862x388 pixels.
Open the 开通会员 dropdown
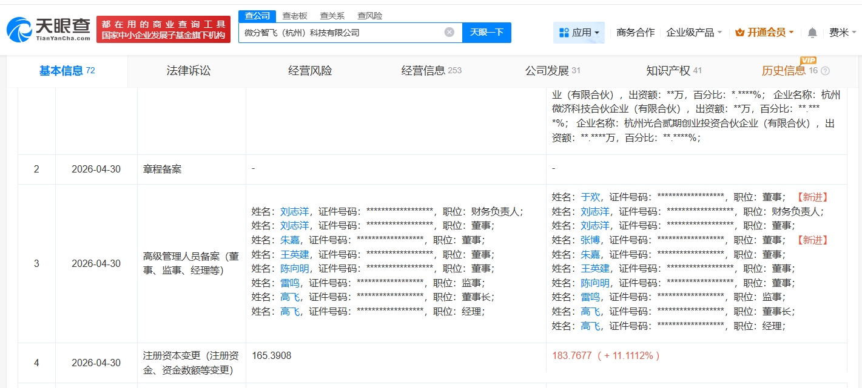(764, 33)
